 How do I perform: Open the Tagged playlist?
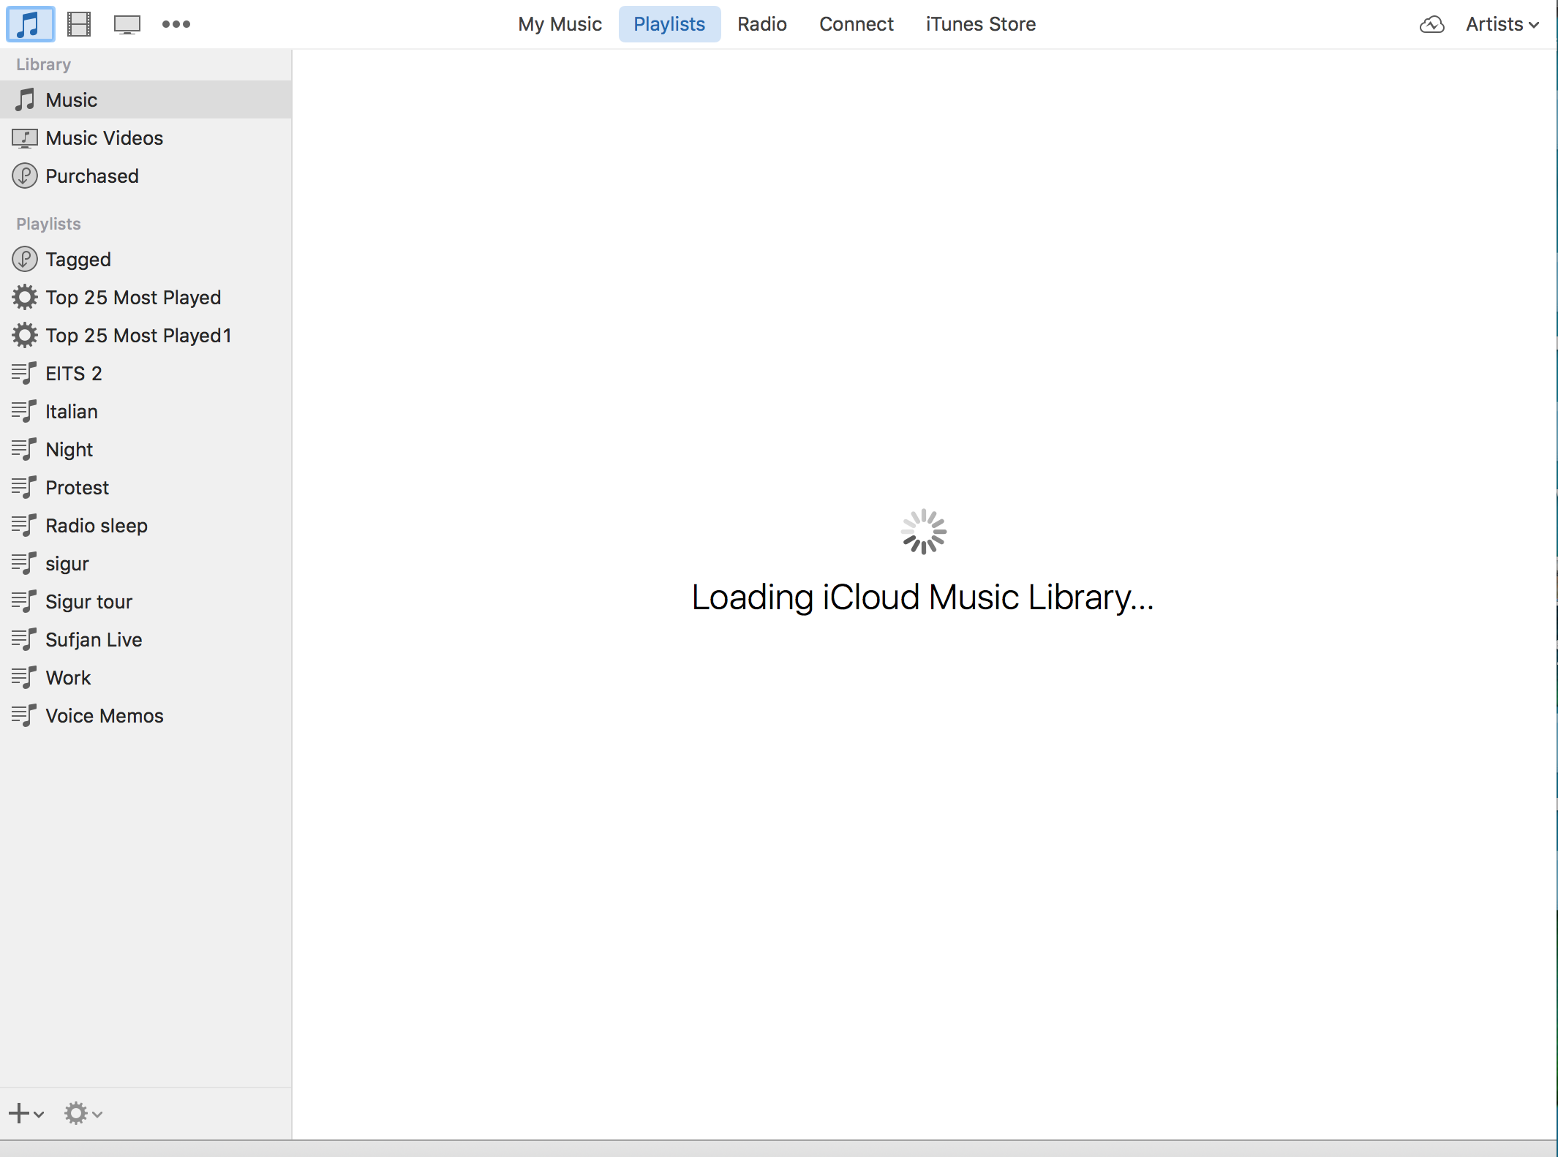click(x=146, y=259)
